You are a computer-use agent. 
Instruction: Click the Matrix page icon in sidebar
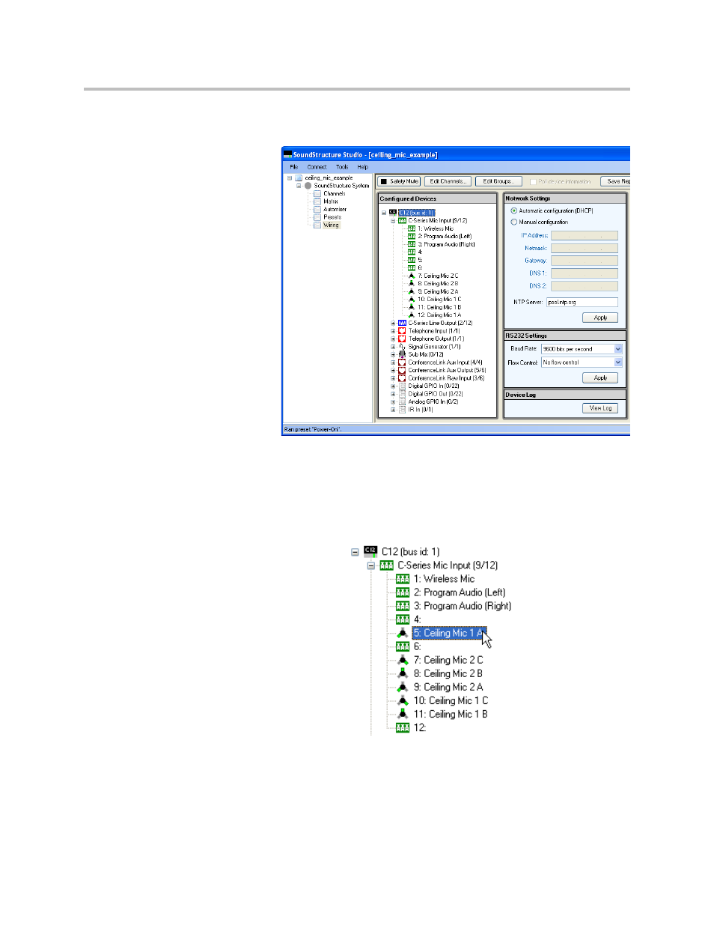click(317, 201)
